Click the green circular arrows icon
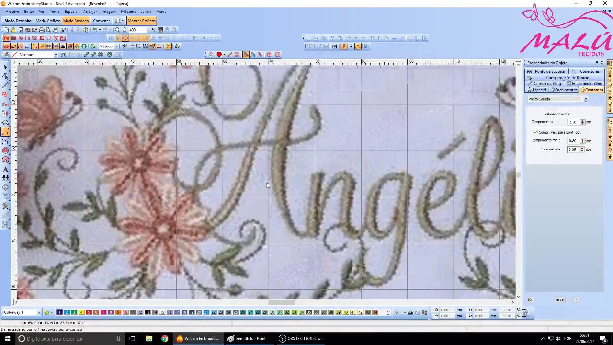 tap(93, 46)
